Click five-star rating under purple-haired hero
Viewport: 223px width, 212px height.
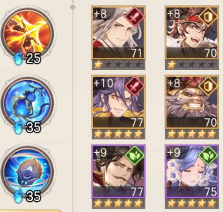click(x=118, y=134)
